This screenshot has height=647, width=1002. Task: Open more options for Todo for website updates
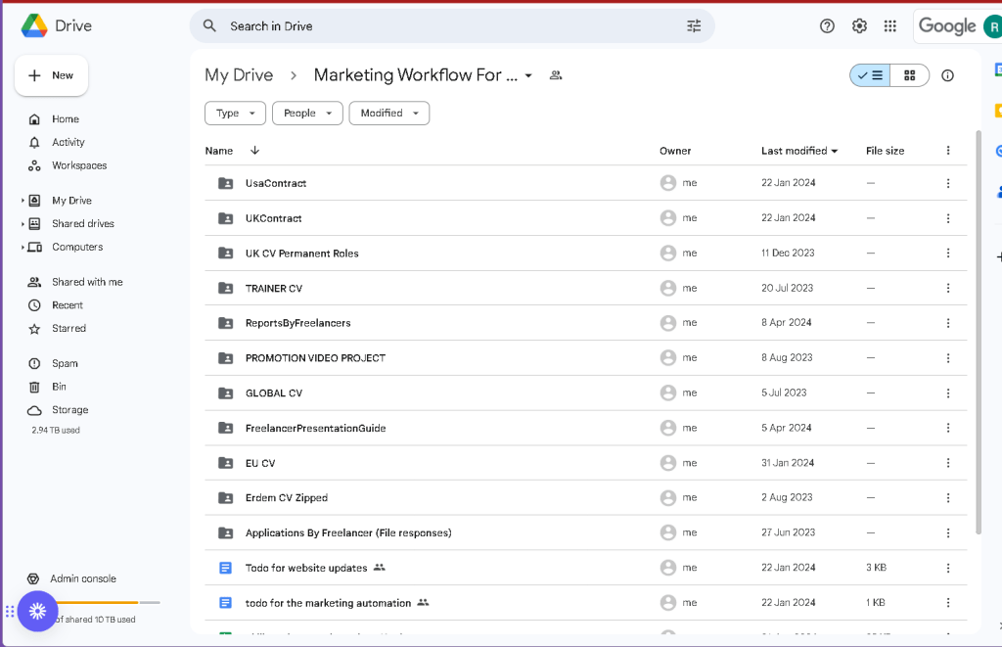pos(947,568)
